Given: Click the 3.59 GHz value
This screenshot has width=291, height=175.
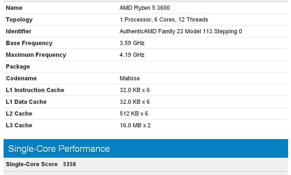Looking at the screenshot, I should click(132, 43).
